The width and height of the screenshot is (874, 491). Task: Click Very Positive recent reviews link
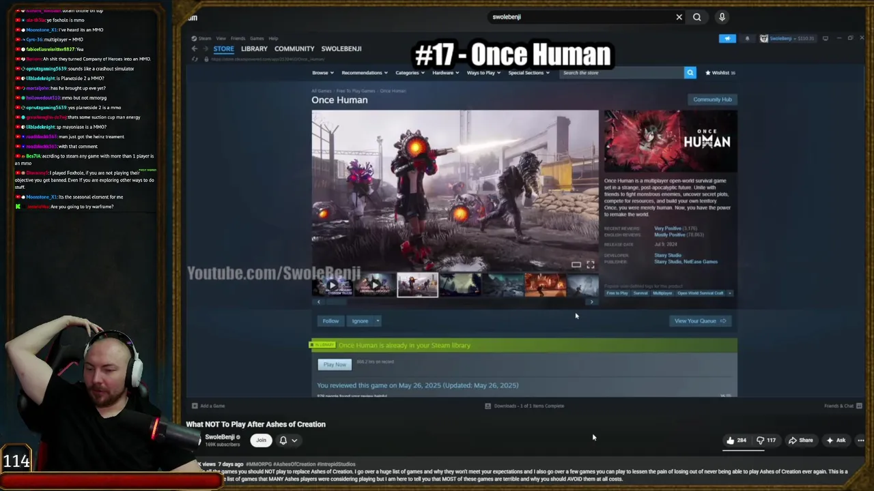pyautogui.click(x=667, y=228)
